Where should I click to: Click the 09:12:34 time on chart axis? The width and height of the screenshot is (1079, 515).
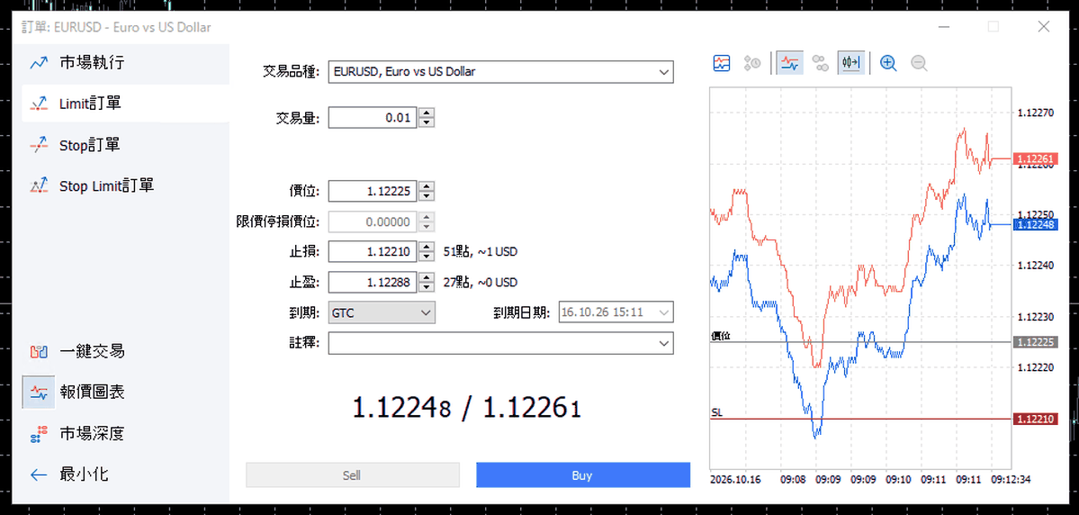tap(1011, 478)
